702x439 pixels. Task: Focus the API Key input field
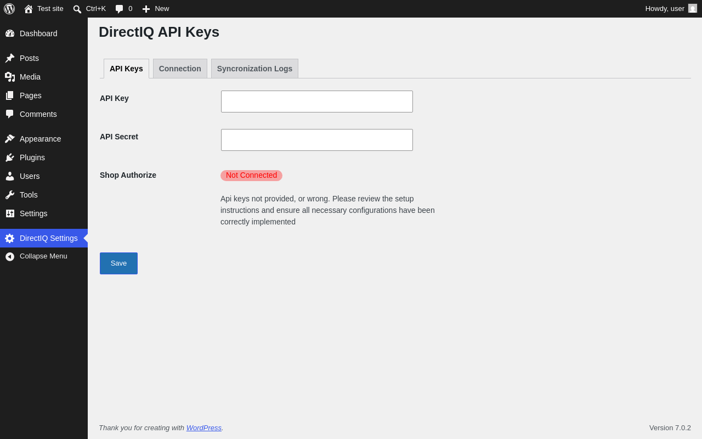317,102
